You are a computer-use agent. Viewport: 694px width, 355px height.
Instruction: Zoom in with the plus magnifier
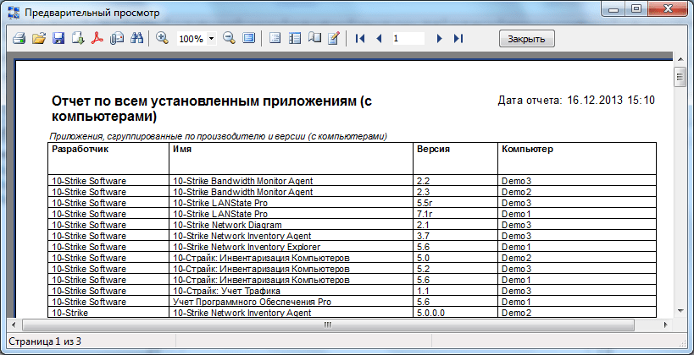(163, 38)
